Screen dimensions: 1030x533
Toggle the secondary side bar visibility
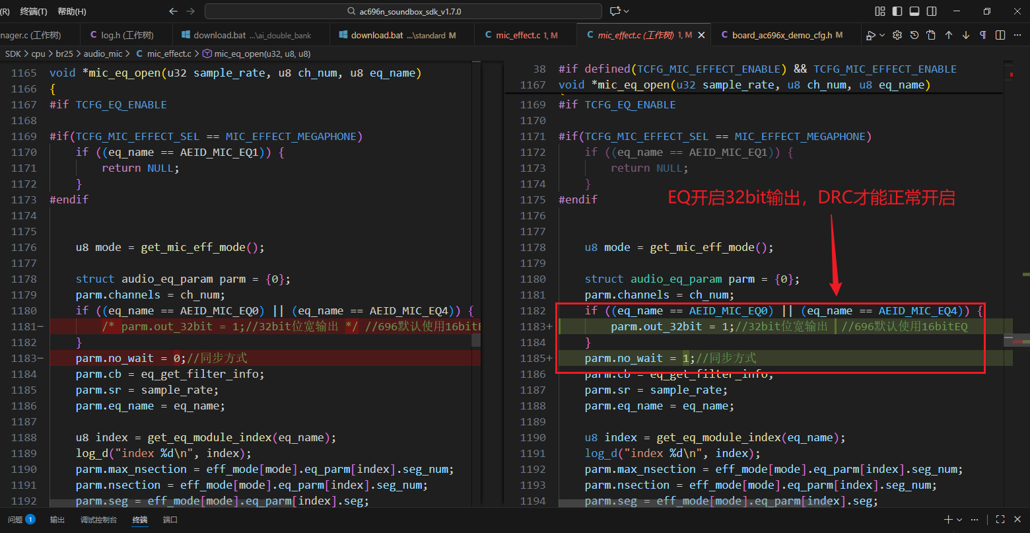click(x=932, y=11)
